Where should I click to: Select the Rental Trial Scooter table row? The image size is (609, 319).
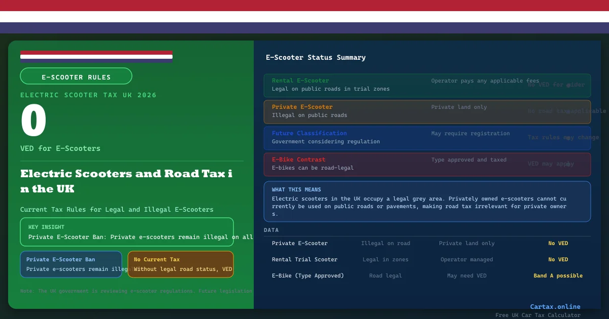tap(427, 260)
